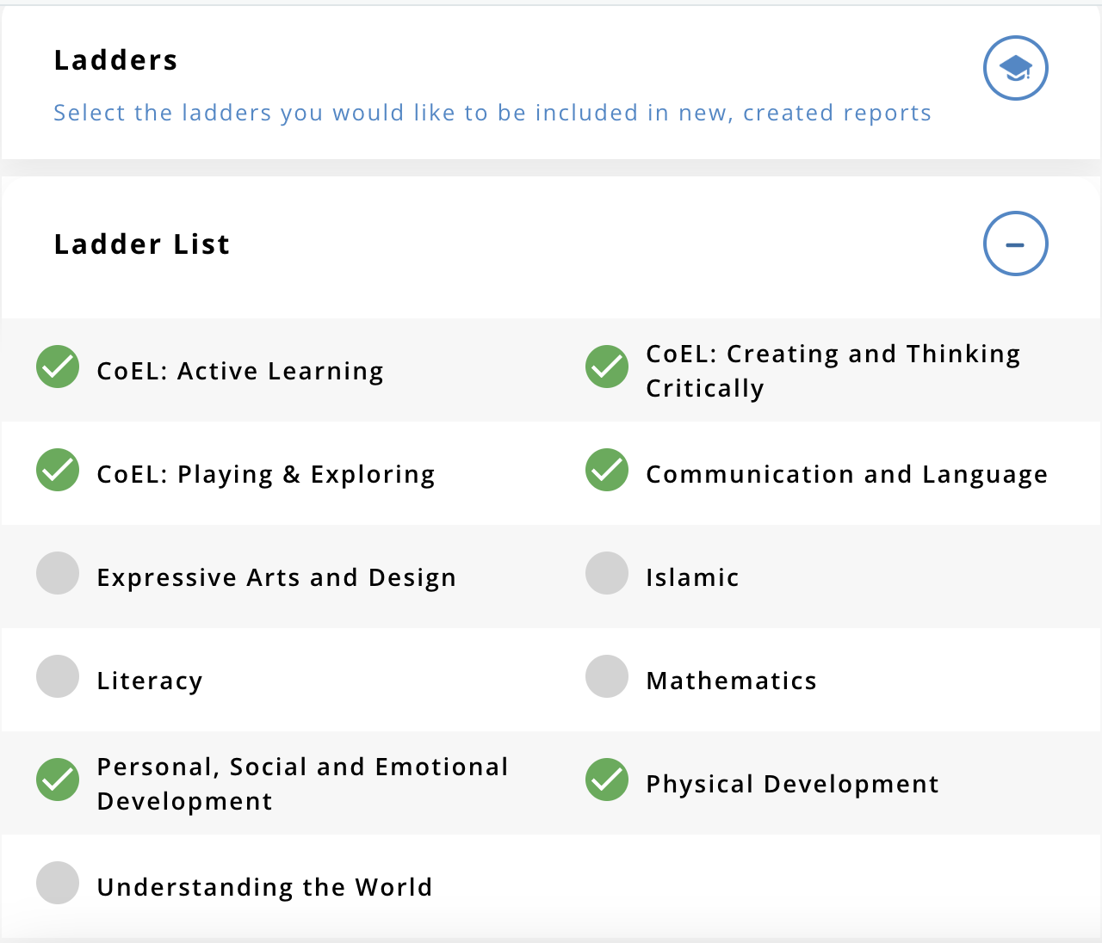Select the Islamic ladder checkbox
1102x943 pixels.
coord(607,573)
